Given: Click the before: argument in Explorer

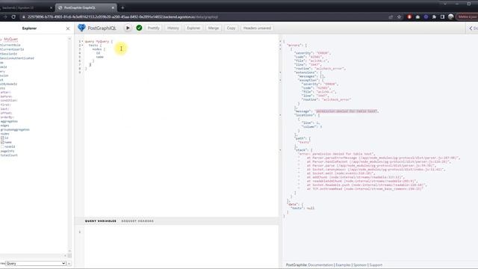Looking at the screenshot, I should pyautogui.click(x=6, y=96).
